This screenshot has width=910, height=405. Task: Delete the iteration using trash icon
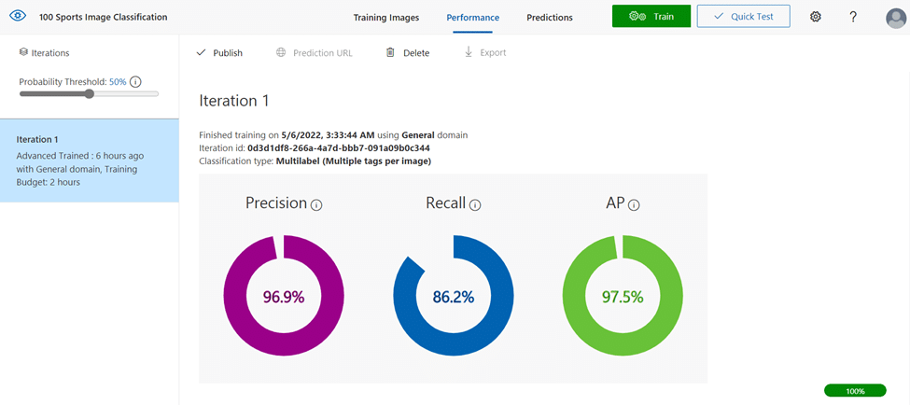tap(408, 53)
